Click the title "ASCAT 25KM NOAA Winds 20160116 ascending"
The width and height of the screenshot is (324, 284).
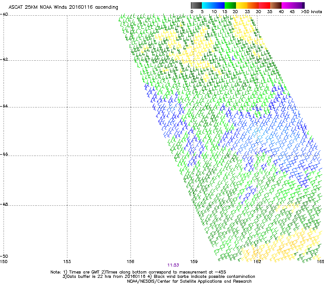pyautogui.click(x=63, y=7)
